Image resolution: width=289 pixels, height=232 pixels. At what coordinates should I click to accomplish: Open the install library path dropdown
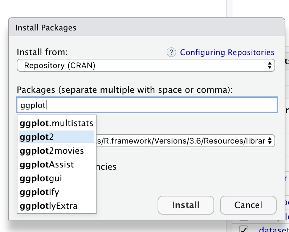(186, 141)
